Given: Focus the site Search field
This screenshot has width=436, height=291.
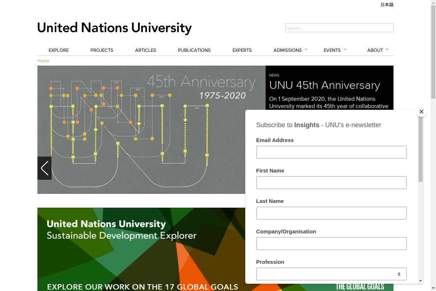Looking at the screenshot, I should 339,28.
